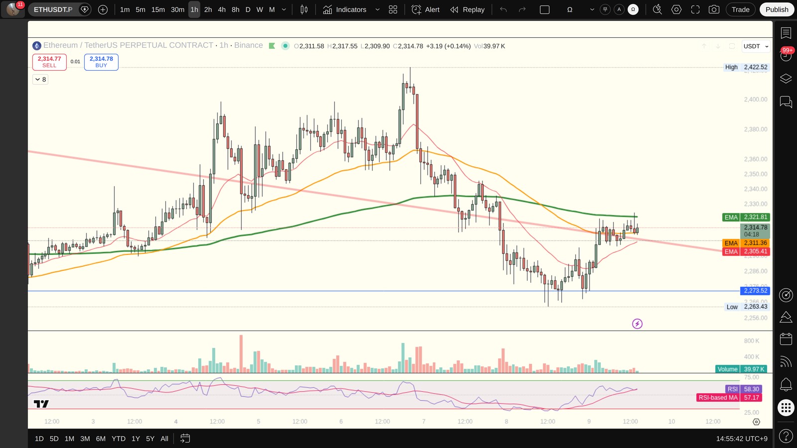797x448 pixels.
Task: Click the blue BUY 2,314.78 button
Action: coord(101,62)
